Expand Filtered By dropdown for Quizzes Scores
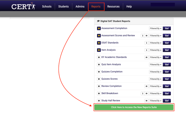186x113 pixels. [155, 79]
